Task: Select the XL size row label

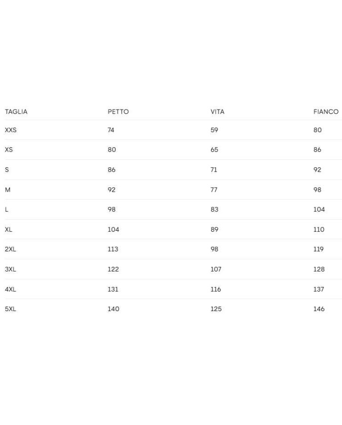Action: (9, 229)
